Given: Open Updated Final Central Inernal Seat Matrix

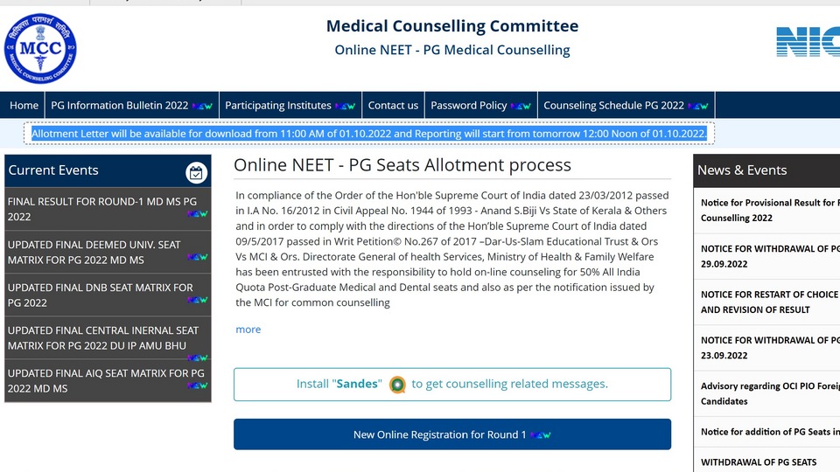Looking at the screenshot, I should 108,337.
